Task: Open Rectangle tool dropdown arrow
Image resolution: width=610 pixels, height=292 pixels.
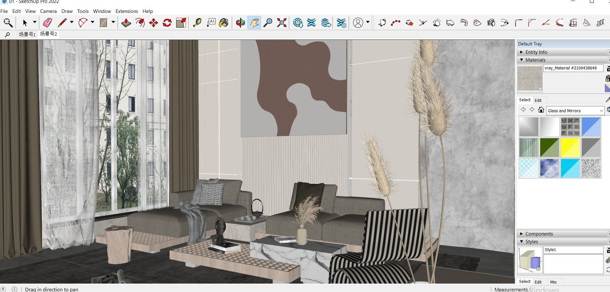Action: 113,22
